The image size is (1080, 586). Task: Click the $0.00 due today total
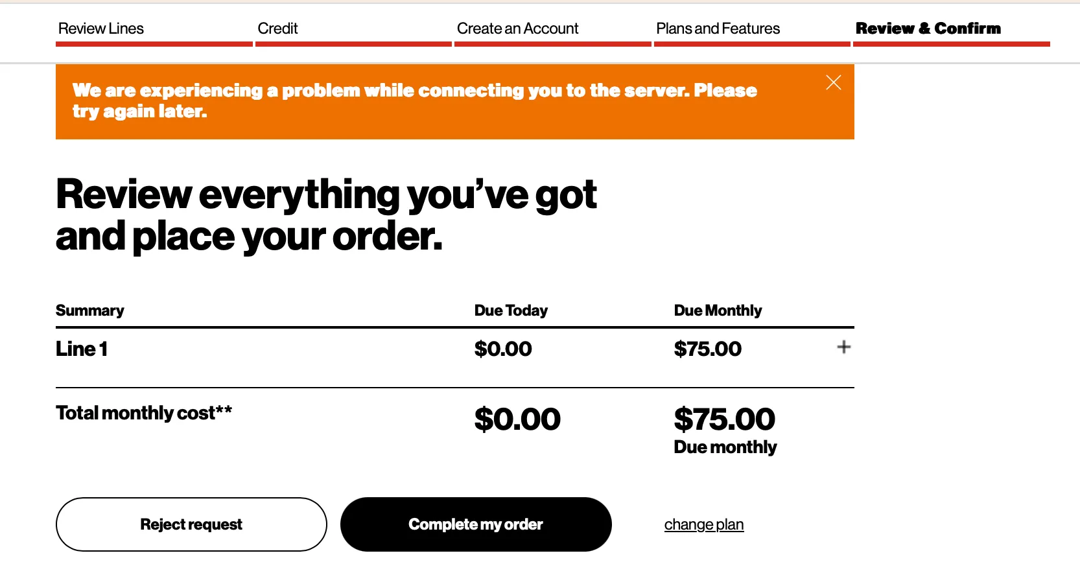tap(517, 419)
